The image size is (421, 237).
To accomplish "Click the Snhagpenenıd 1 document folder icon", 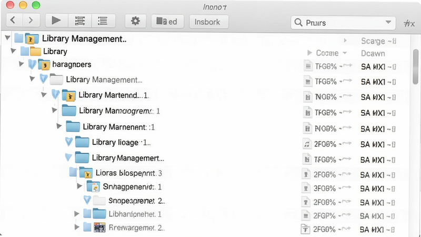I will (93, 186).
